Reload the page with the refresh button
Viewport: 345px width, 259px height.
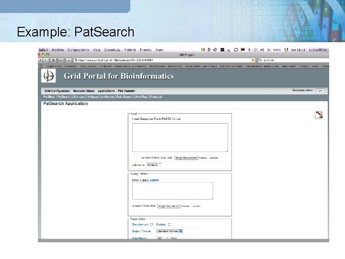pyautogui.click(x=53, y=60)
